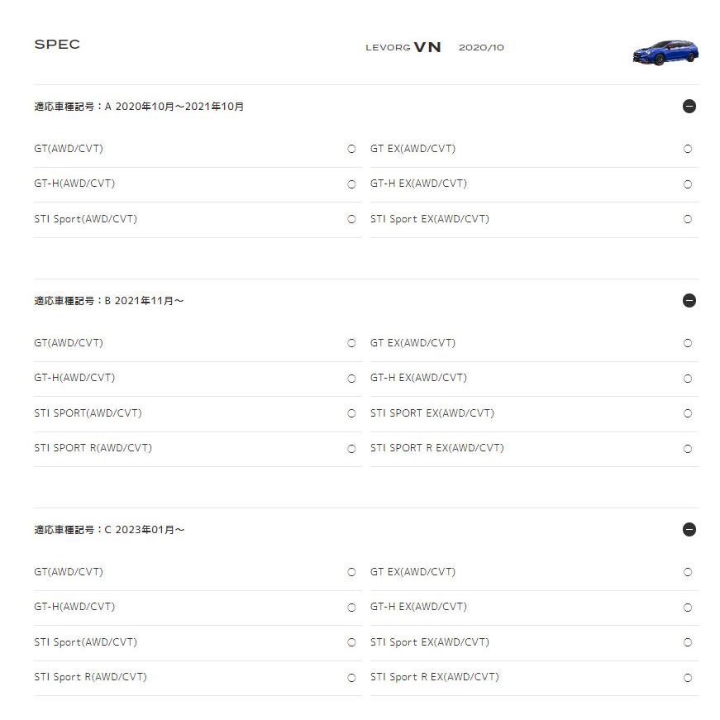The width and height of the screenshot is (720, 720).
Task: Open GT-H EX(AWD/CVT) spec in section A
Action: pos(535,184)
